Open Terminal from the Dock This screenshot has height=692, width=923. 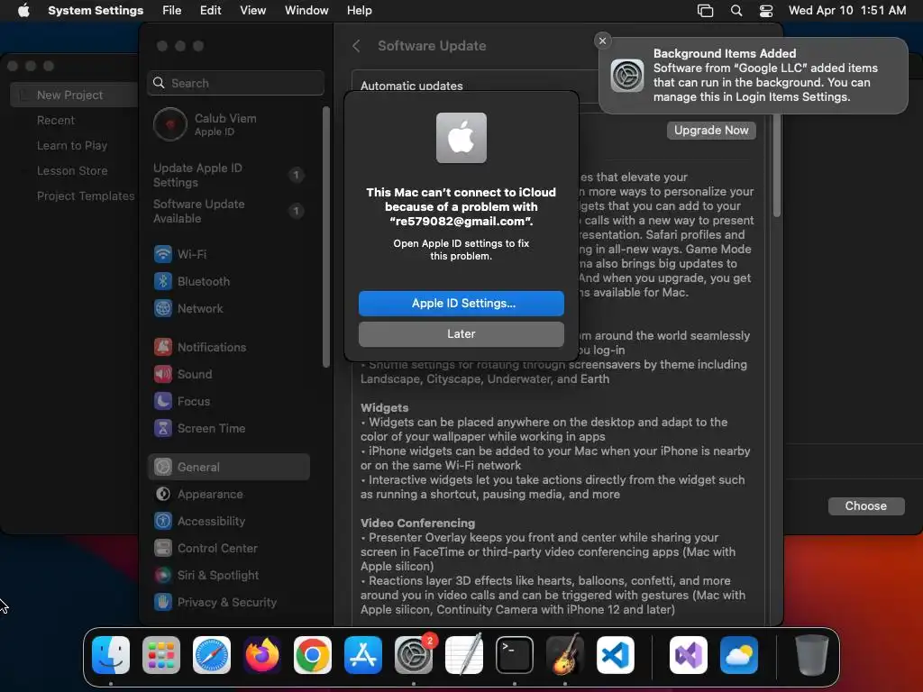pos(515,655)
